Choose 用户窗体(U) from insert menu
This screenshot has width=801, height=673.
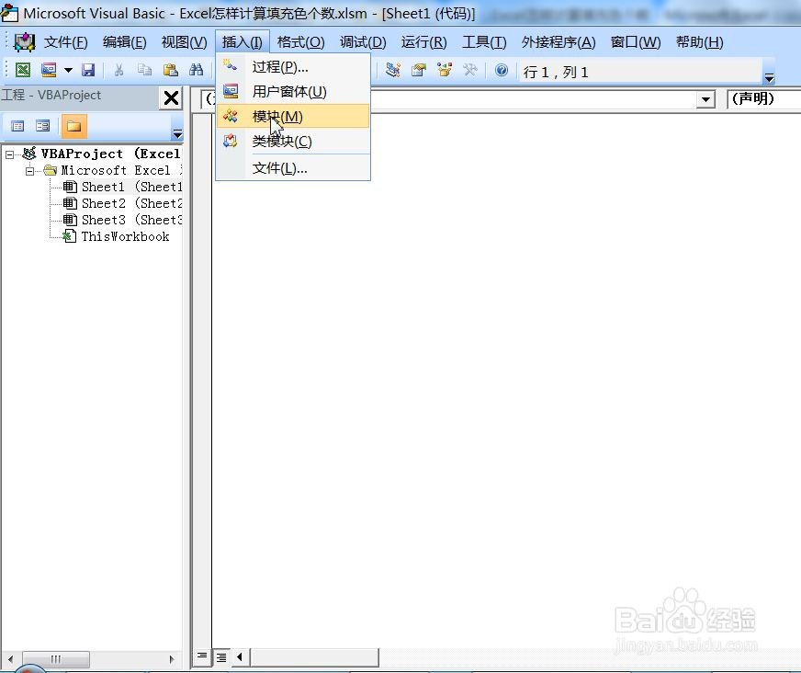click(x=293, y=92)
